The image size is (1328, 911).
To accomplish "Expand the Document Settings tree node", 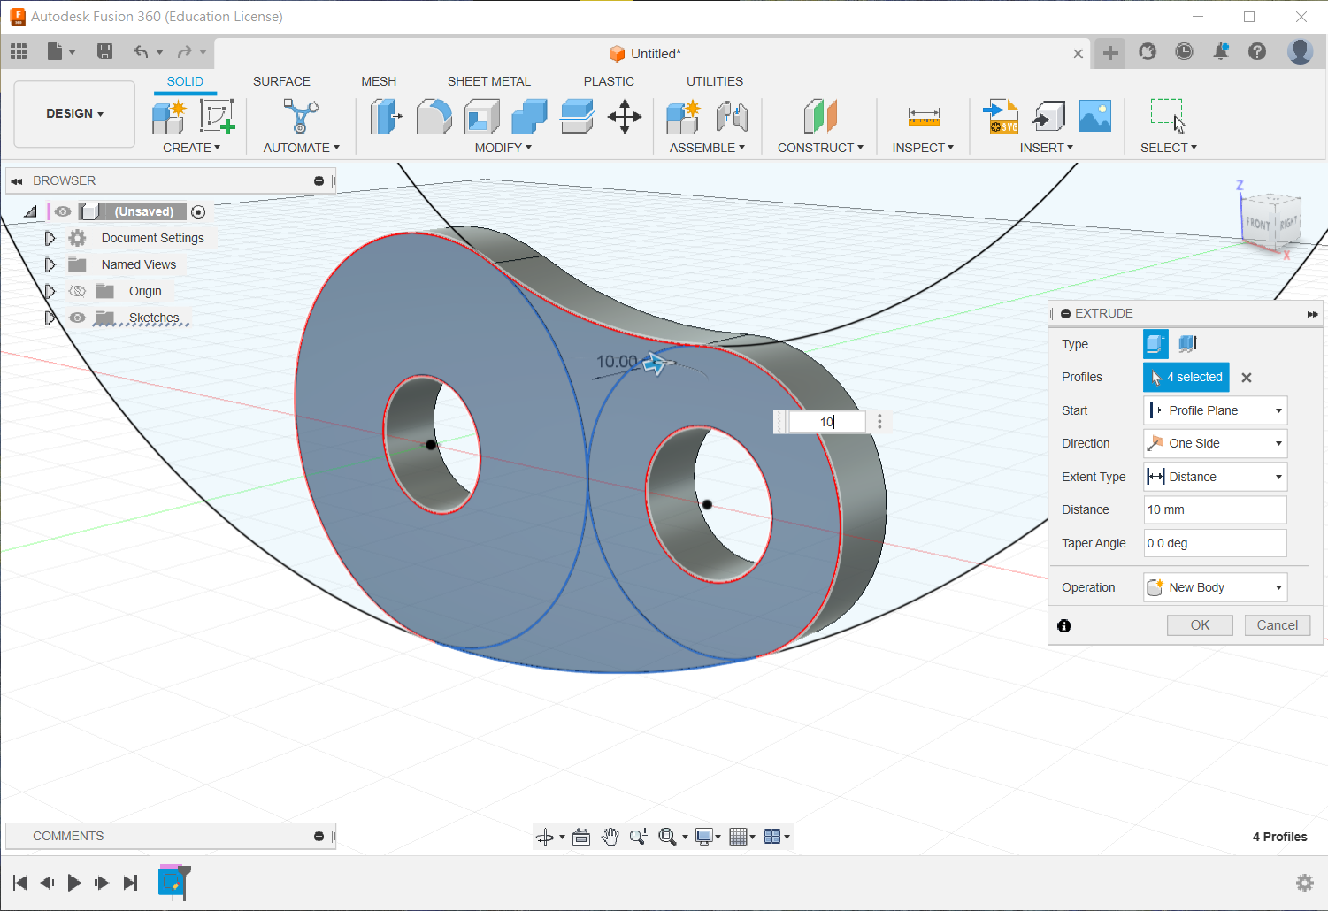I will pyautogui.click(x=50, y=238).
